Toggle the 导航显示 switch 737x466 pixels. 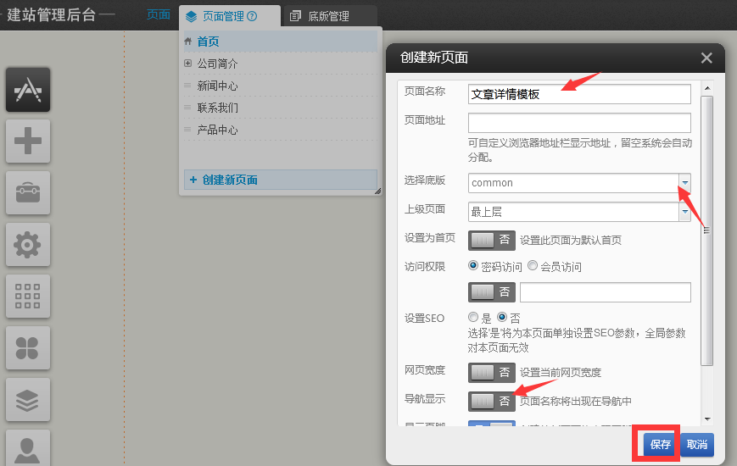pyautogui.click(x=492, y=400)
